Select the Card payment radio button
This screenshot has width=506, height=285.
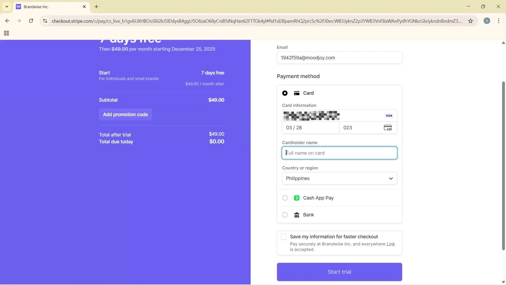pos(285,93)
